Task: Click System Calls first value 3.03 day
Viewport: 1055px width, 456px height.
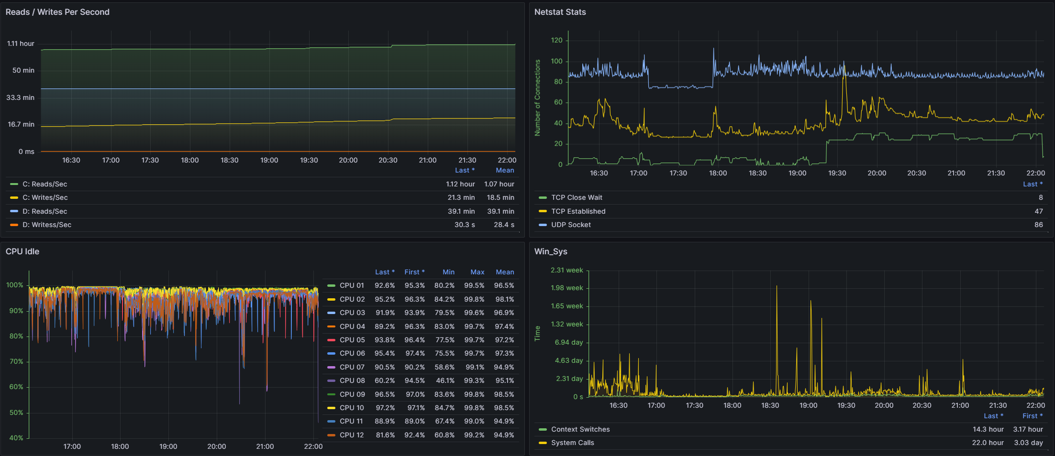Action: 1028,443
